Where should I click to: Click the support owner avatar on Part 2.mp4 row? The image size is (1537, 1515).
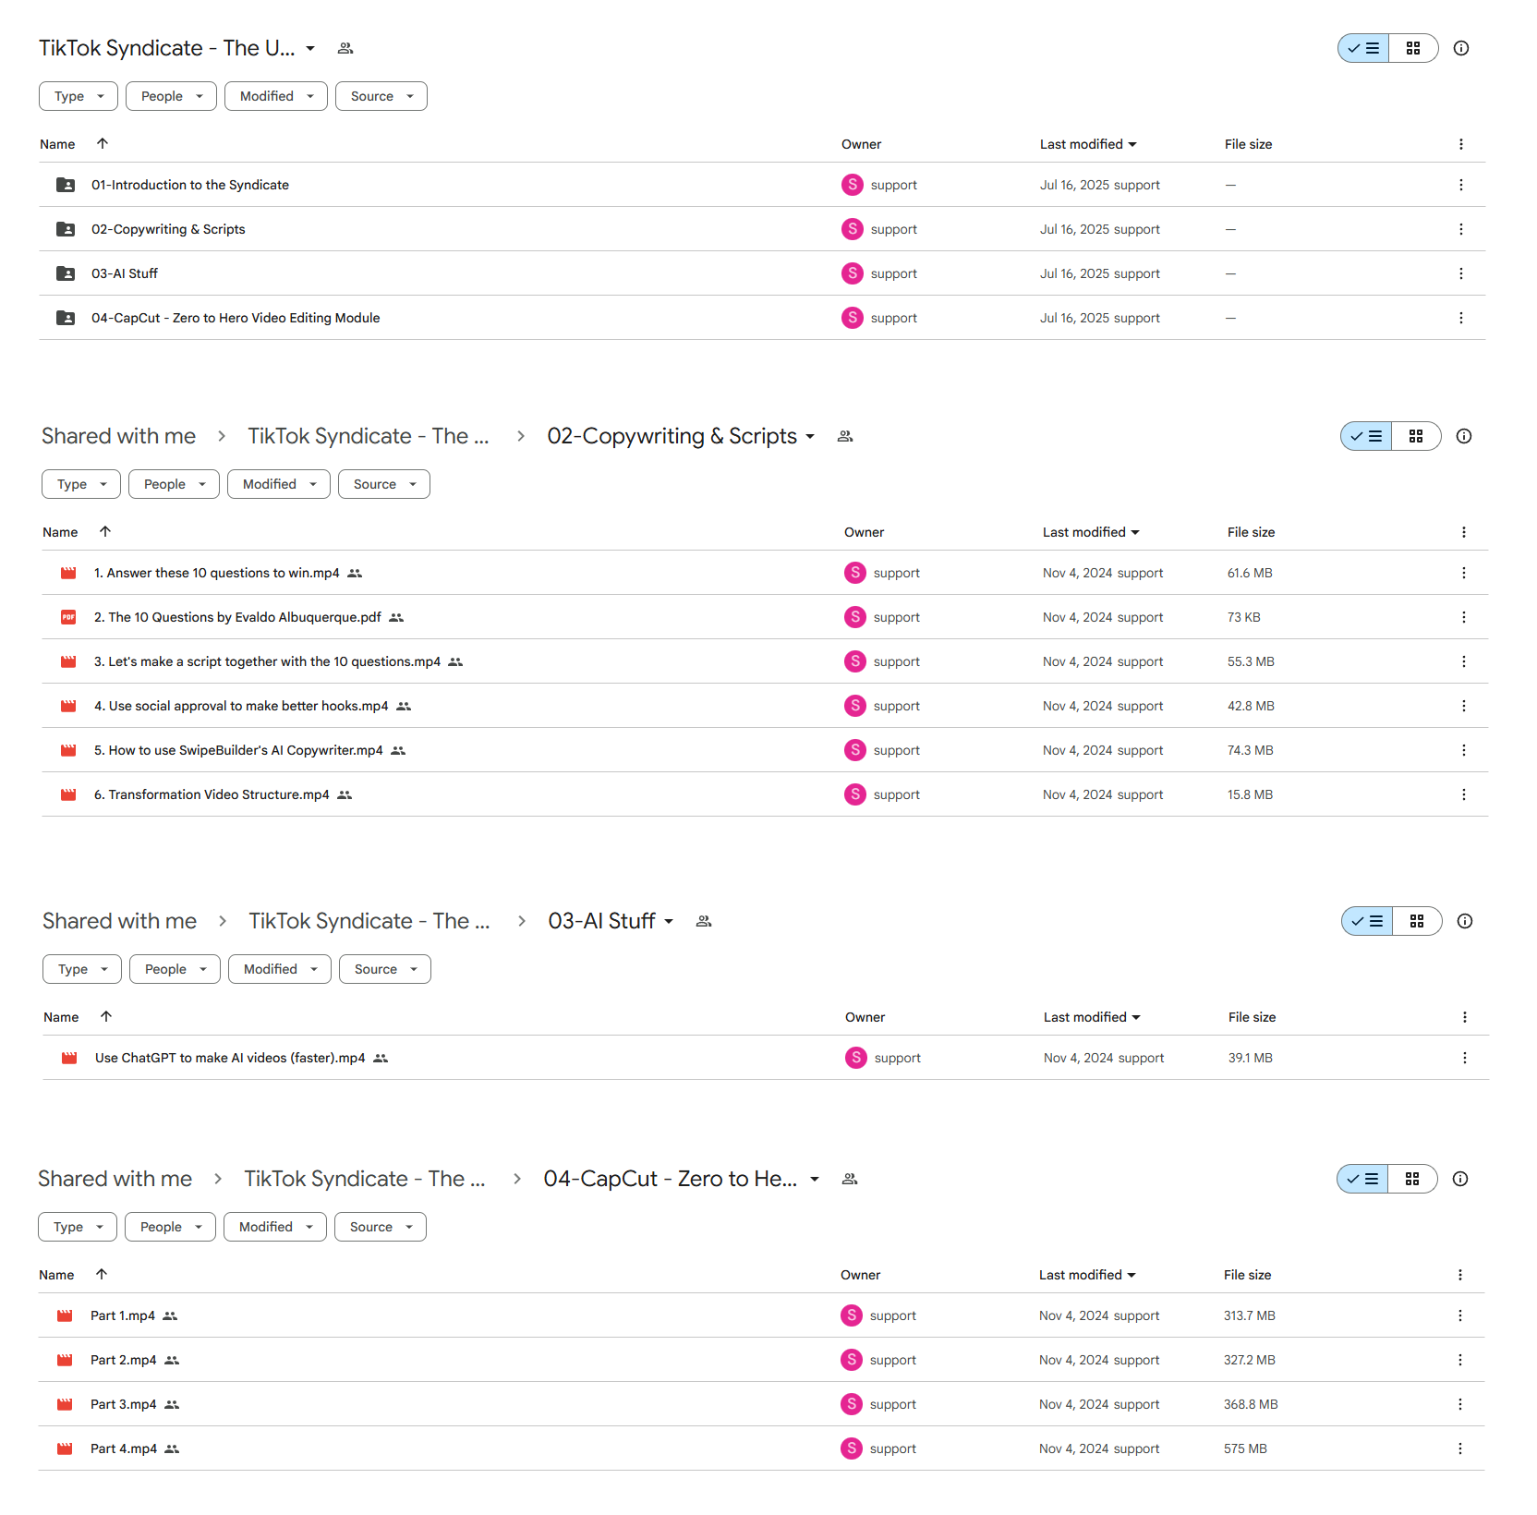(x=852, y=1360)
